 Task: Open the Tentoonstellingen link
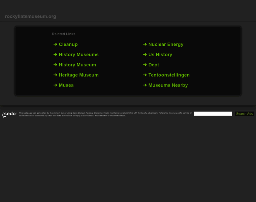[x=169, y=75]
